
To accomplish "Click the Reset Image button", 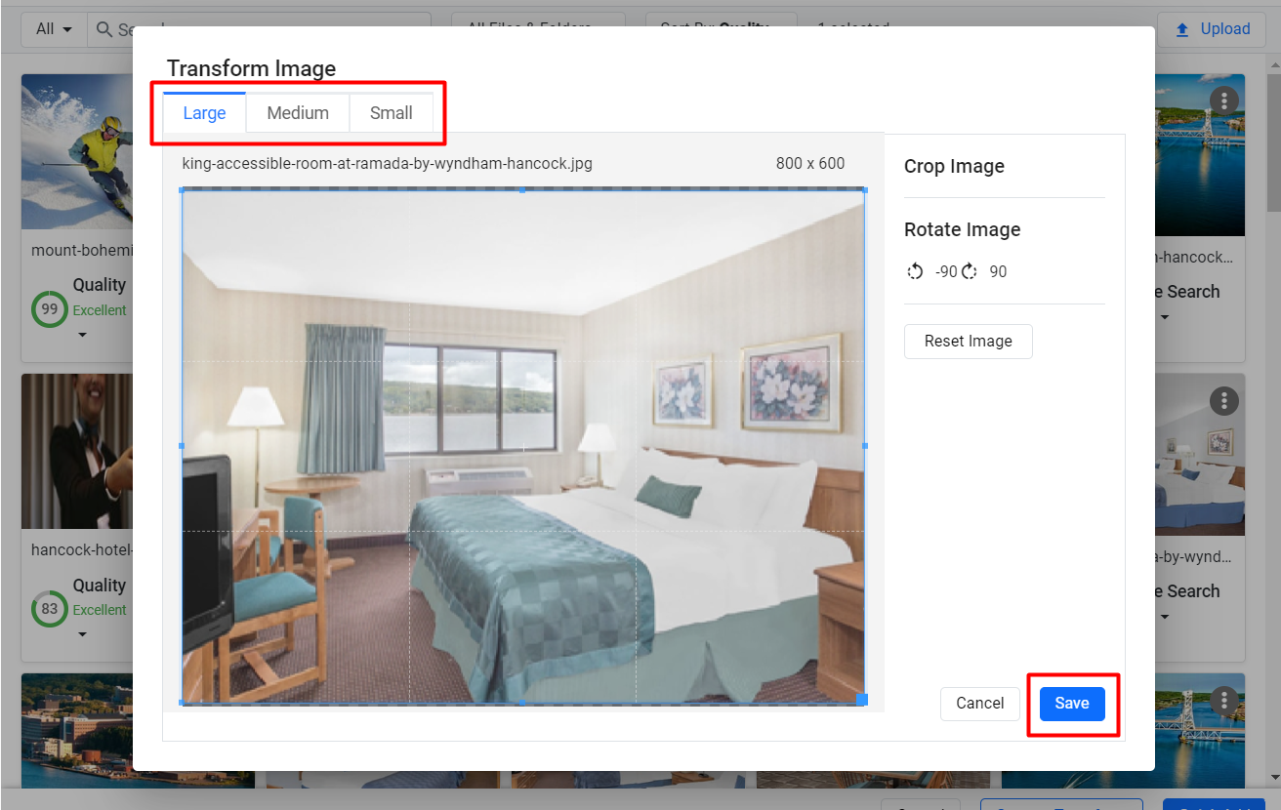I will 969,342.
